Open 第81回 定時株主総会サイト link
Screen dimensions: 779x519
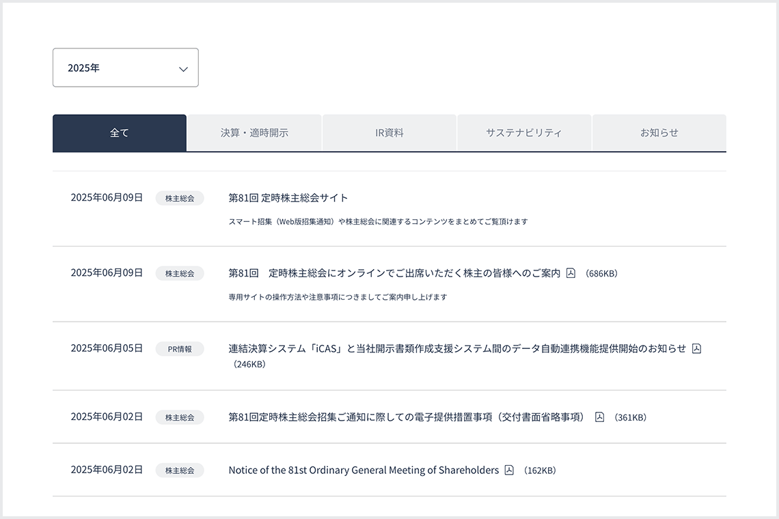point(288,197)
